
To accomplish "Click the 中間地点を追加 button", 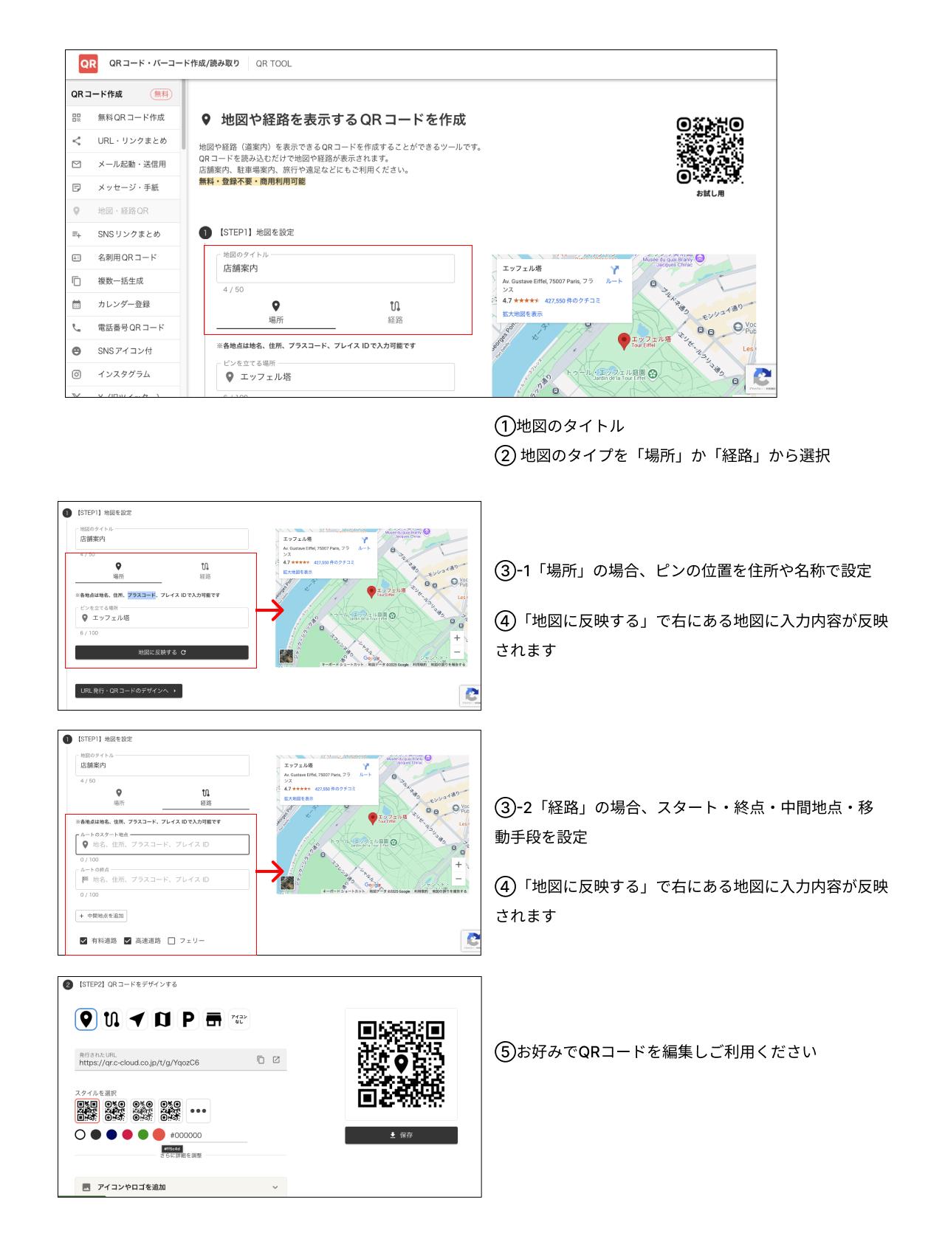I will (x=102, y=916).
